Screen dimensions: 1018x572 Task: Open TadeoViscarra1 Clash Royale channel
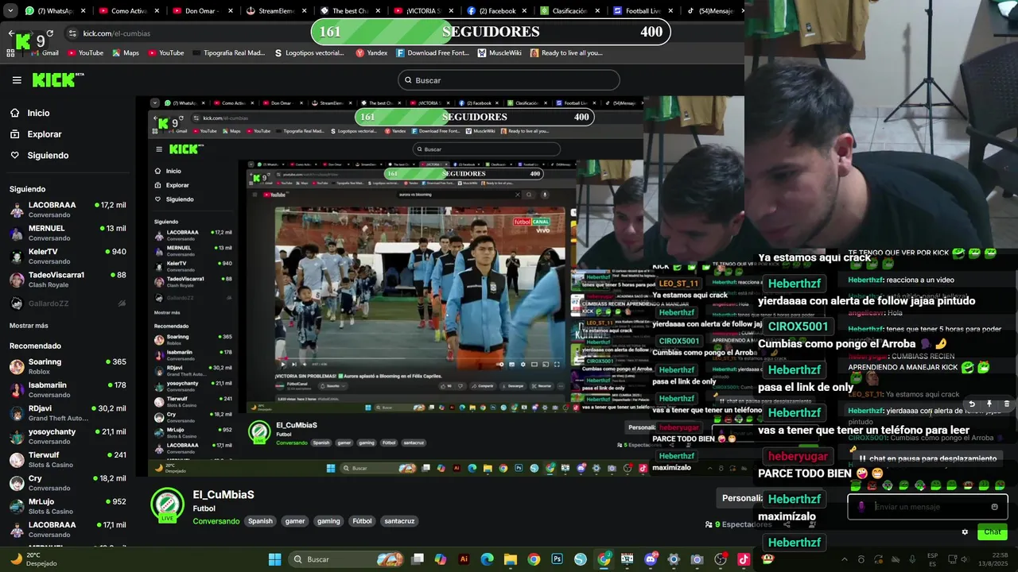coord(68,280)
